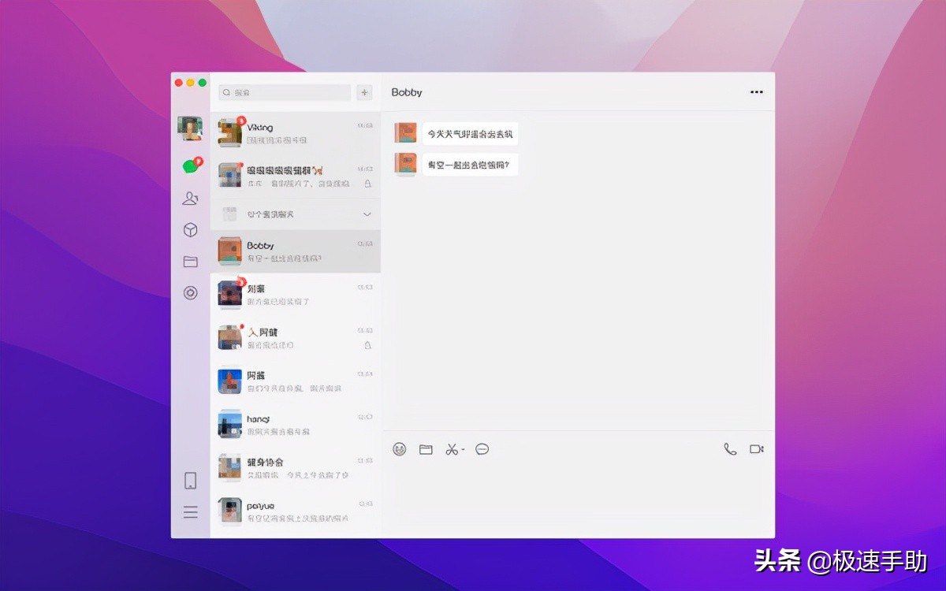Take a screenshot with the scissors tool

[x=452, y=448]
